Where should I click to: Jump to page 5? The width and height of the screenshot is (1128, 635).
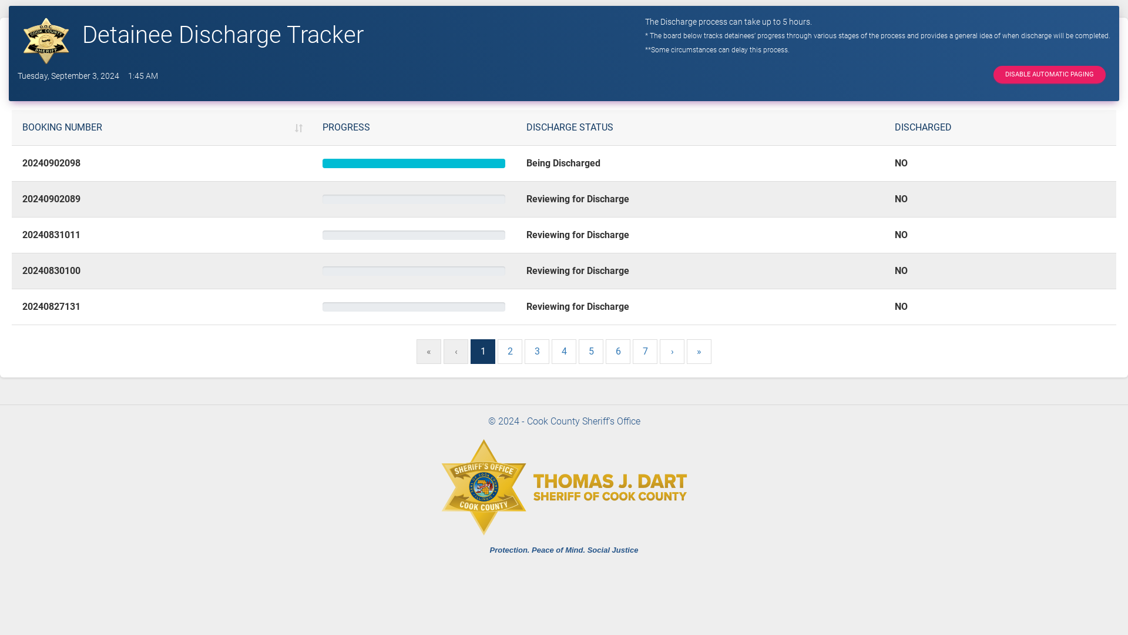(591, 352)
